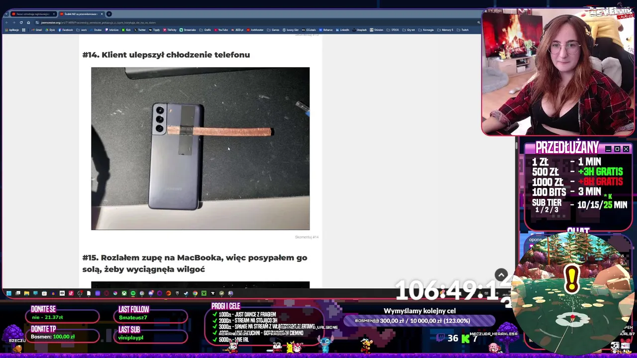
Task: Open the TikFinity bookmark
Action: (x=170, y=30)
